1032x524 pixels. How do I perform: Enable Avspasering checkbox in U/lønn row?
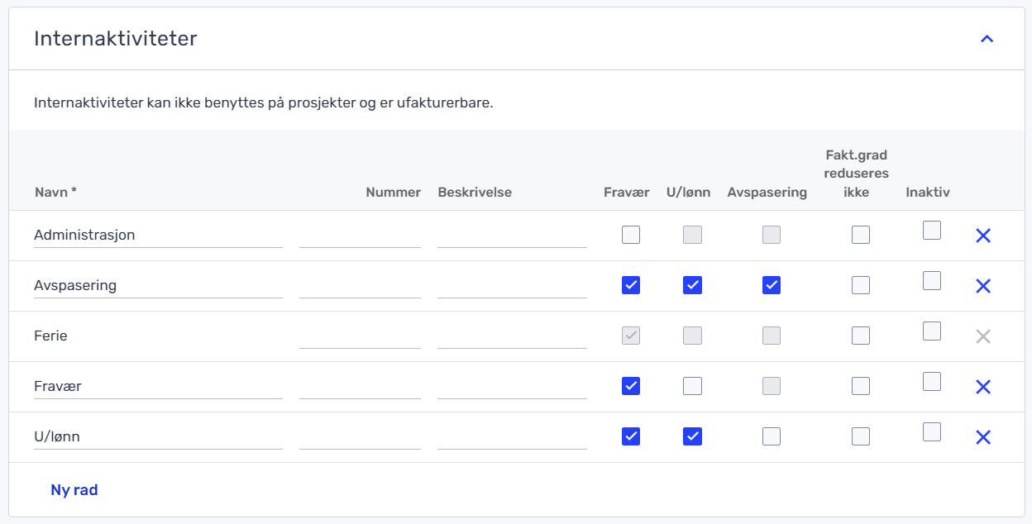(x=772, y=436)
